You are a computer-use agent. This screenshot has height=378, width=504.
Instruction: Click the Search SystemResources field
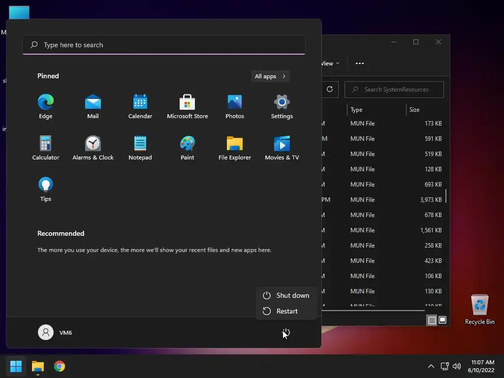[x=394, y=90]
